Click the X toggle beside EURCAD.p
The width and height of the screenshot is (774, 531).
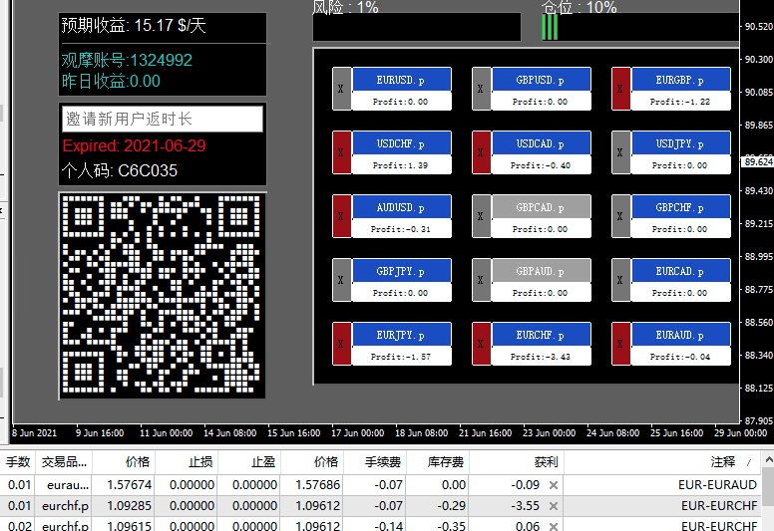pos(620,280)
